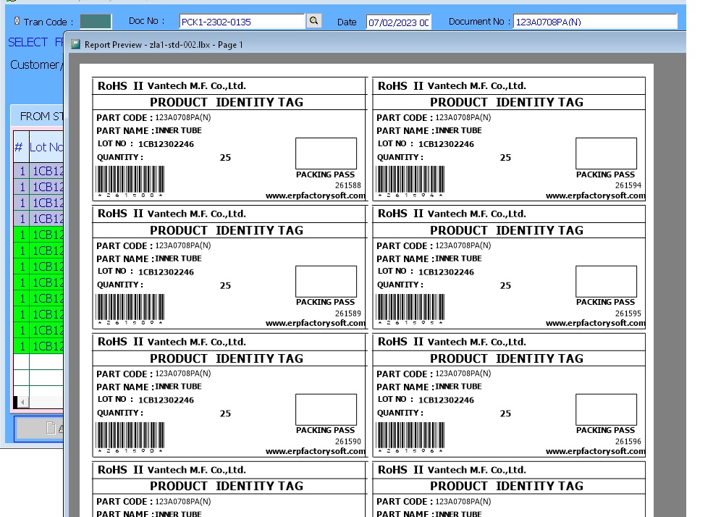Click the barcode on tag 261594
This screenshot has height=517, width=721.
pyautogui.click(x=410, y=179)
